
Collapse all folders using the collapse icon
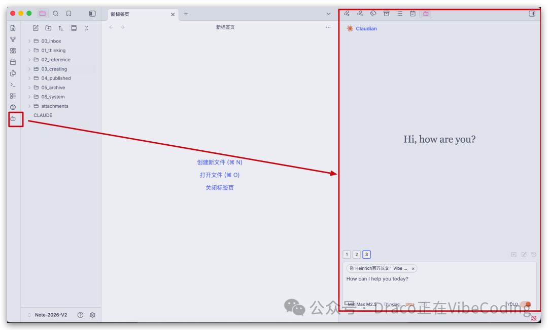pos(87,28)
